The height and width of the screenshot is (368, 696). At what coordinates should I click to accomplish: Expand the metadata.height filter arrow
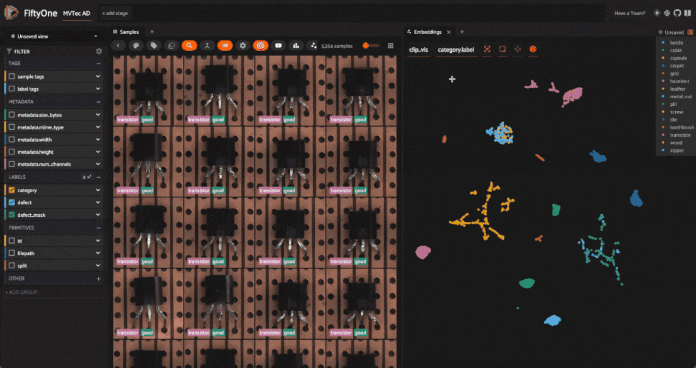point(98,152)
